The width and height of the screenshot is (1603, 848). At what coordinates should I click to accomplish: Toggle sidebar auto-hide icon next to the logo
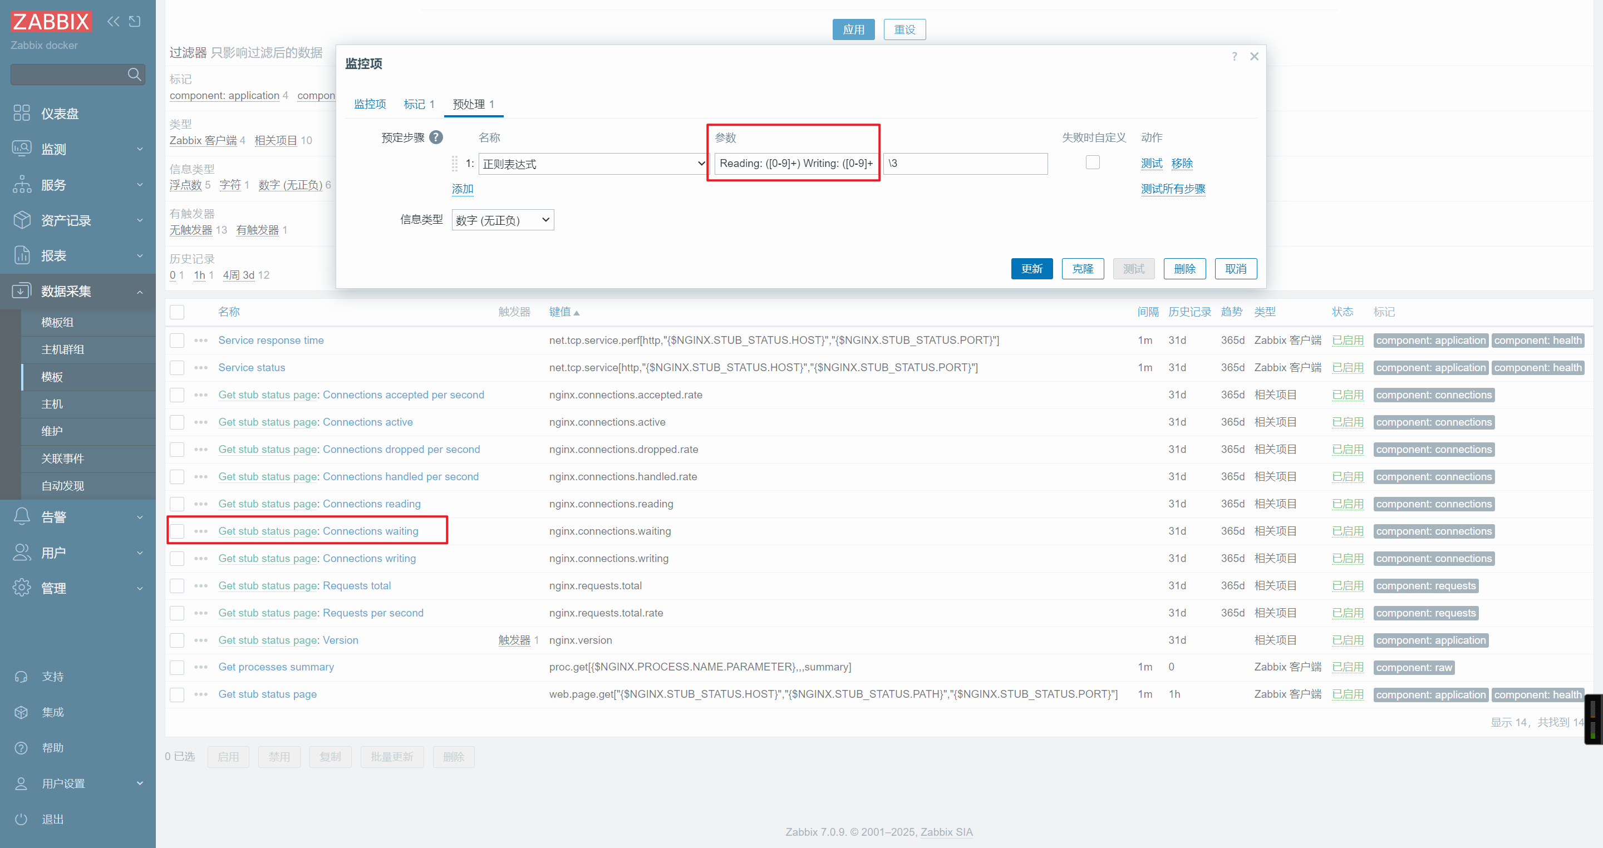pos(134,22)
